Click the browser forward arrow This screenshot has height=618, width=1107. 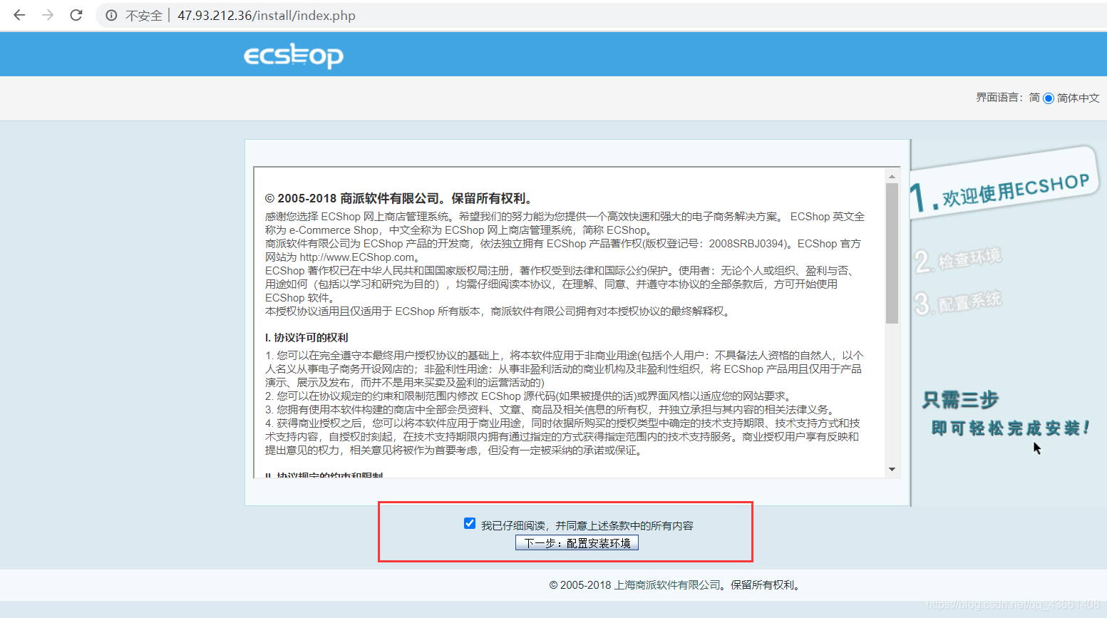pyautogui.click(x=48, y=15)
